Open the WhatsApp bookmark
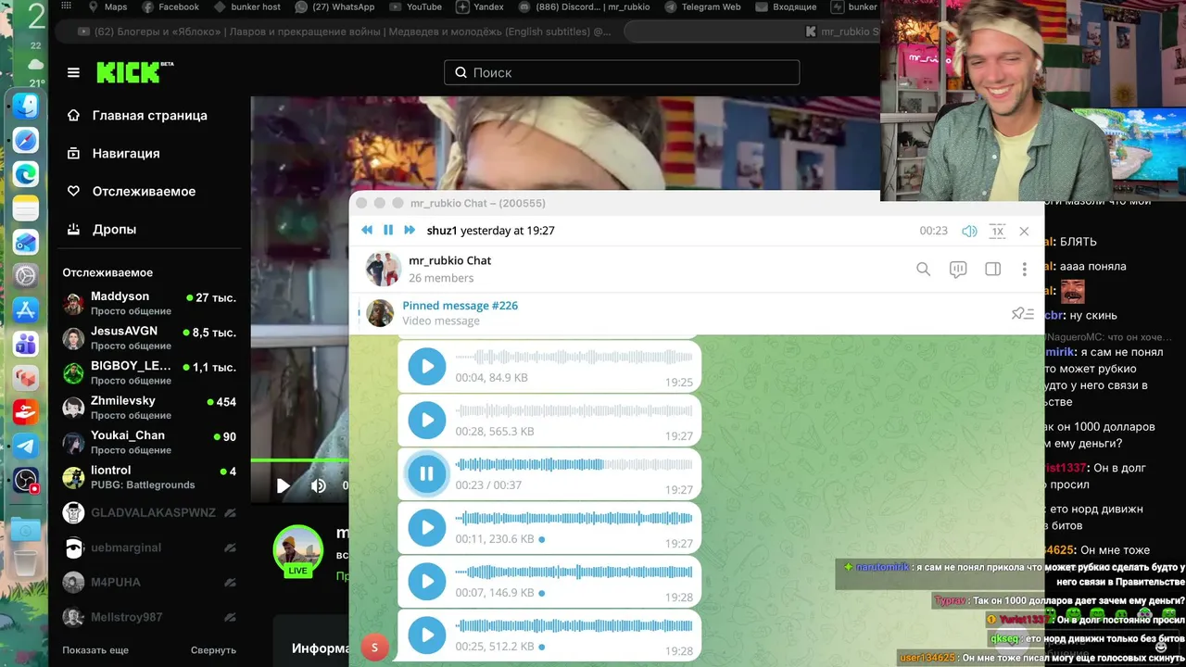 click(335, 7)
